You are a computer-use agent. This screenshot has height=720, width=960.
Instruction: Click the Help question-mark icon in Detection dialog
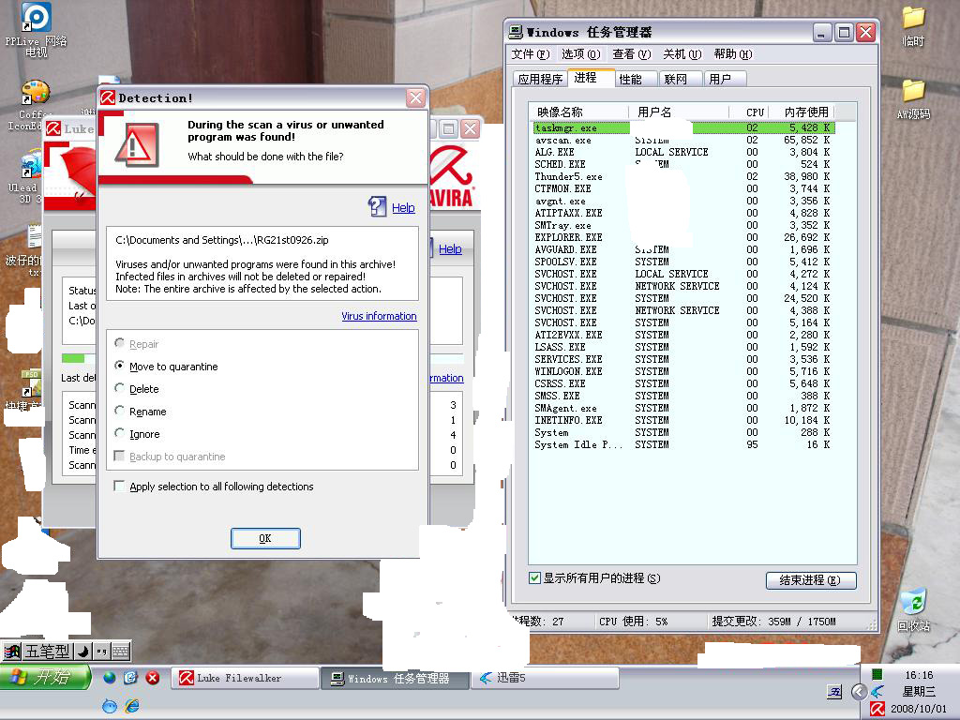(377, 206)
